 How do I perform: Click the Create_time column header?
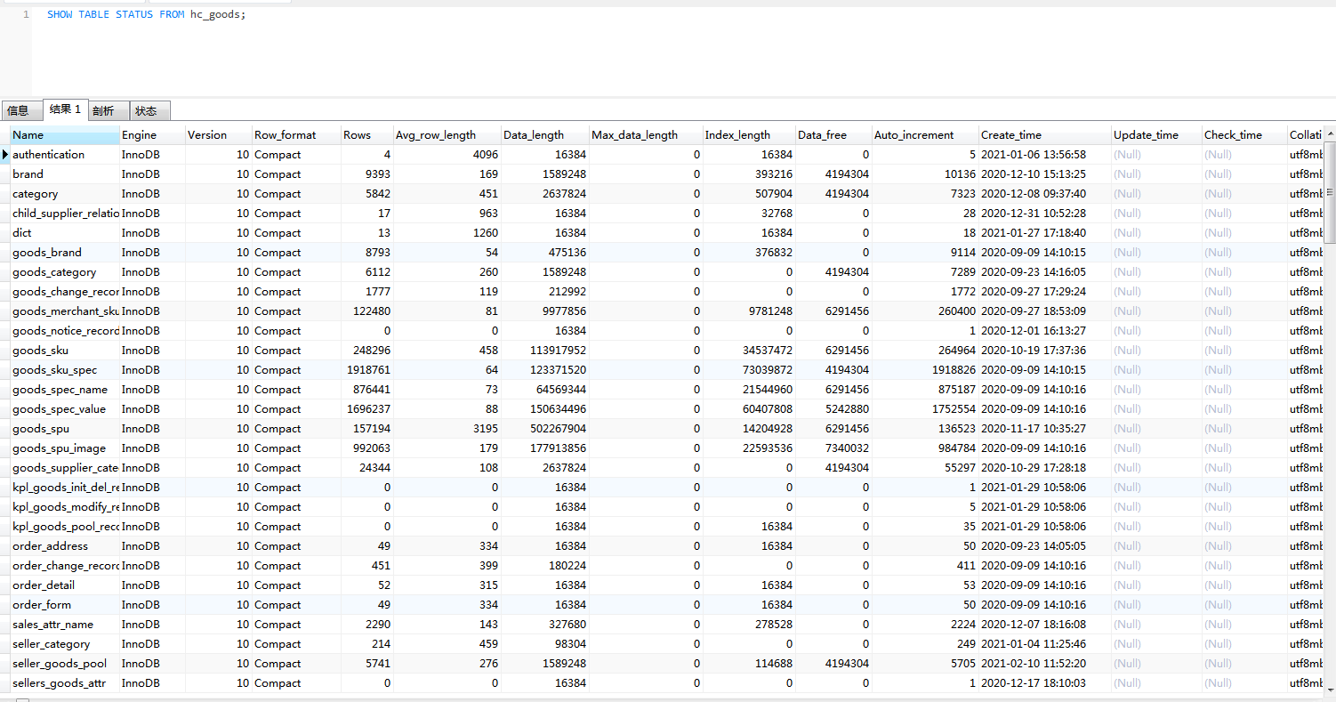1045,135
